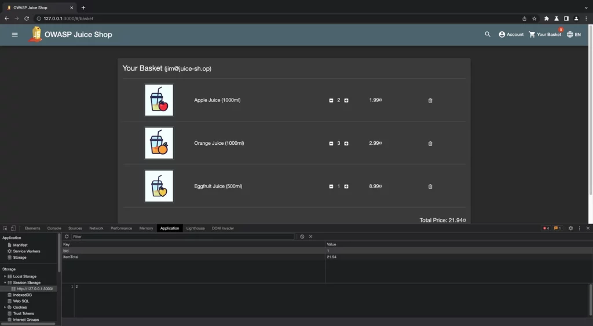This screenshot has width=593, height=326.
Task: Decrease Apple Juice quantity with minus
Action: pos(331,101)
